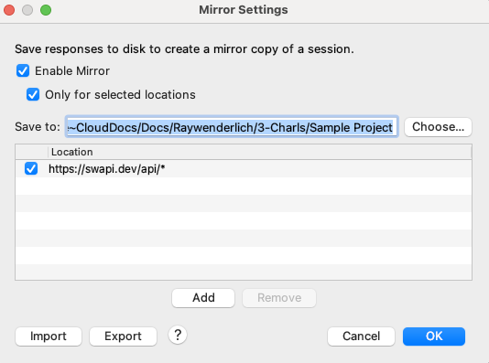Click the Enable Mirror label text

point(72,71)
